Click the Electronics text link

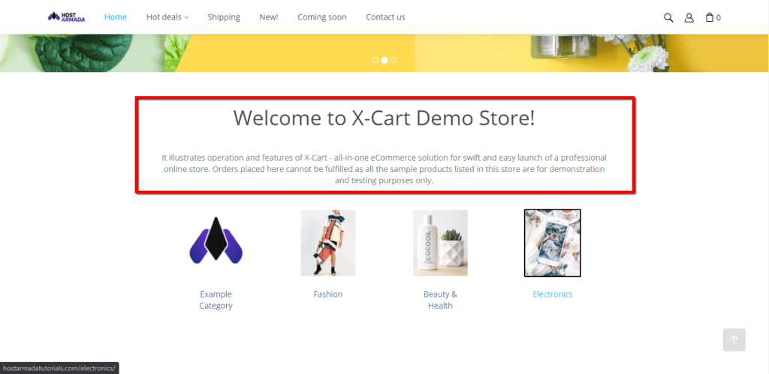point(553,294)
